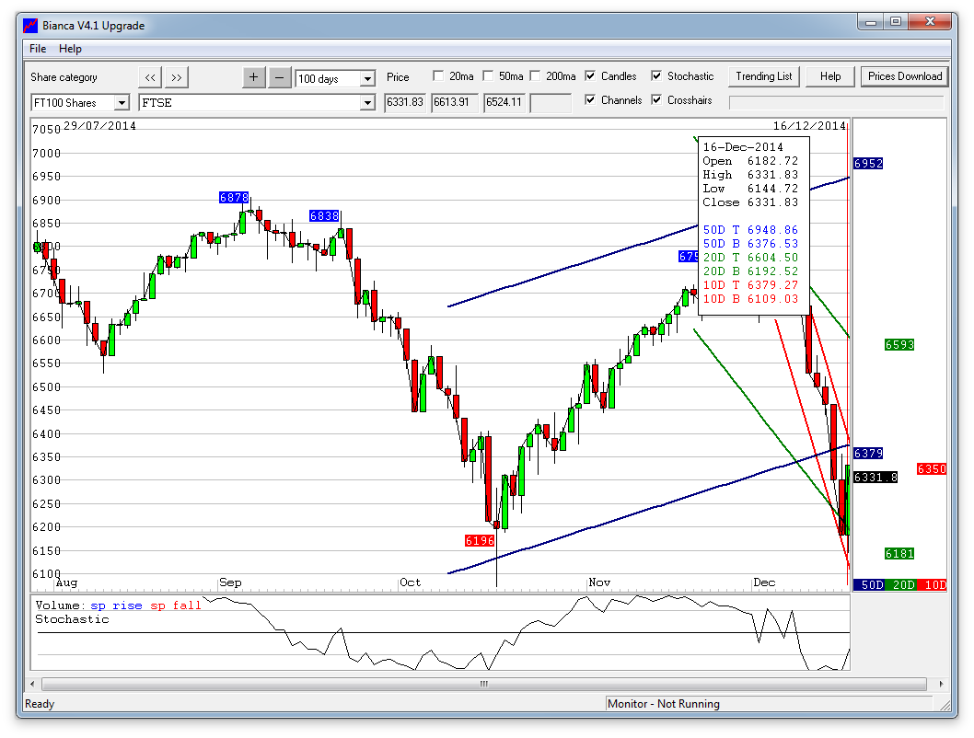Enable the 20ma moving average checkbox
This screenshot has height=738, width=974.
[439, 76]
